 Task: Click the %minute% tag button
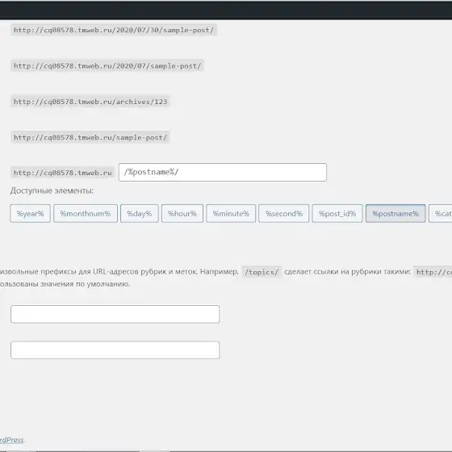click(231, 213)
